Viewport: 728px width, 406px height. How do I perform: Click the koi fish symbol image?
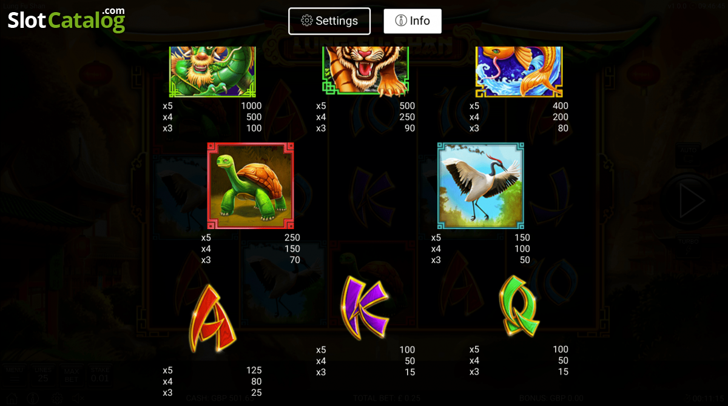(x=519, y=72)
